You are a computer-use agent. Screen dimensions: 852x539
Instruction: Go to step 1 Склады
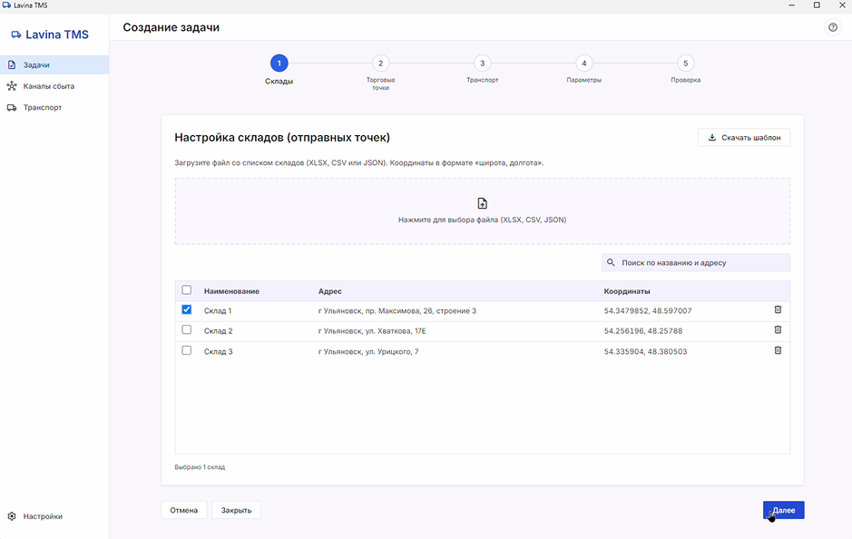tap(279, 64)
